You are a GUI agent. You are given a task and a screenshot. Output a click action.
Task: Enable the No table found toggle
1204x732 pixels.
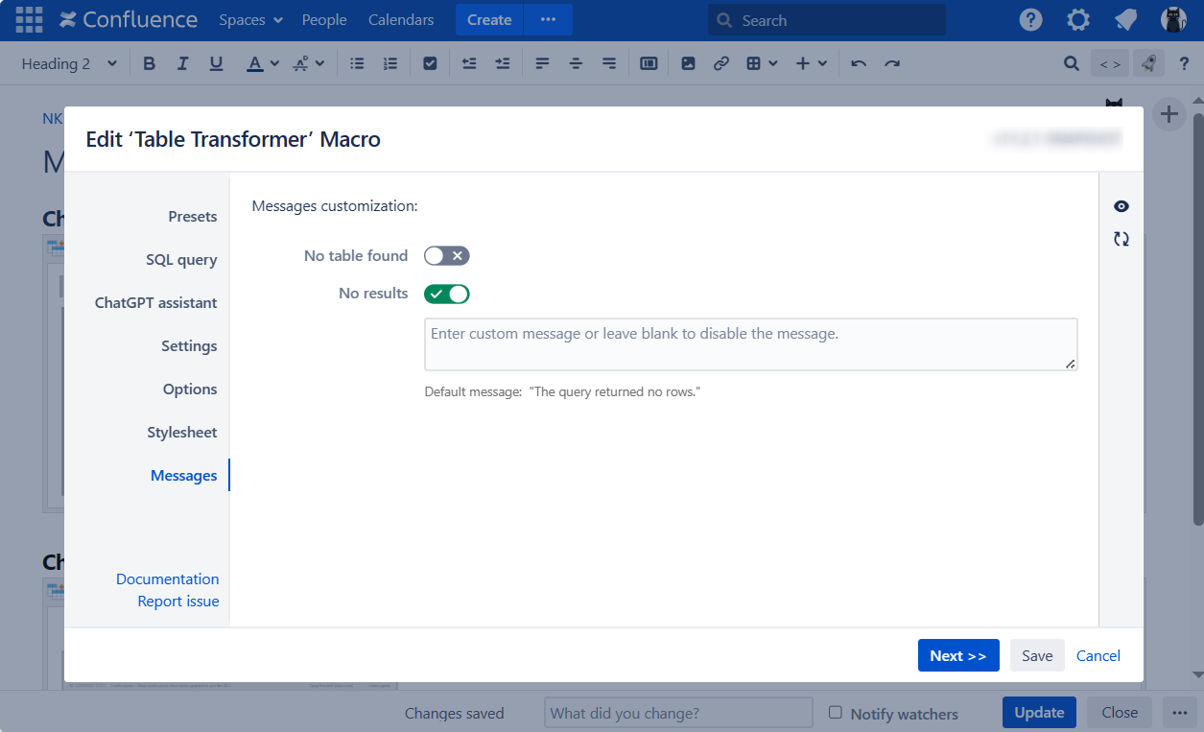[x=446, y=256]
